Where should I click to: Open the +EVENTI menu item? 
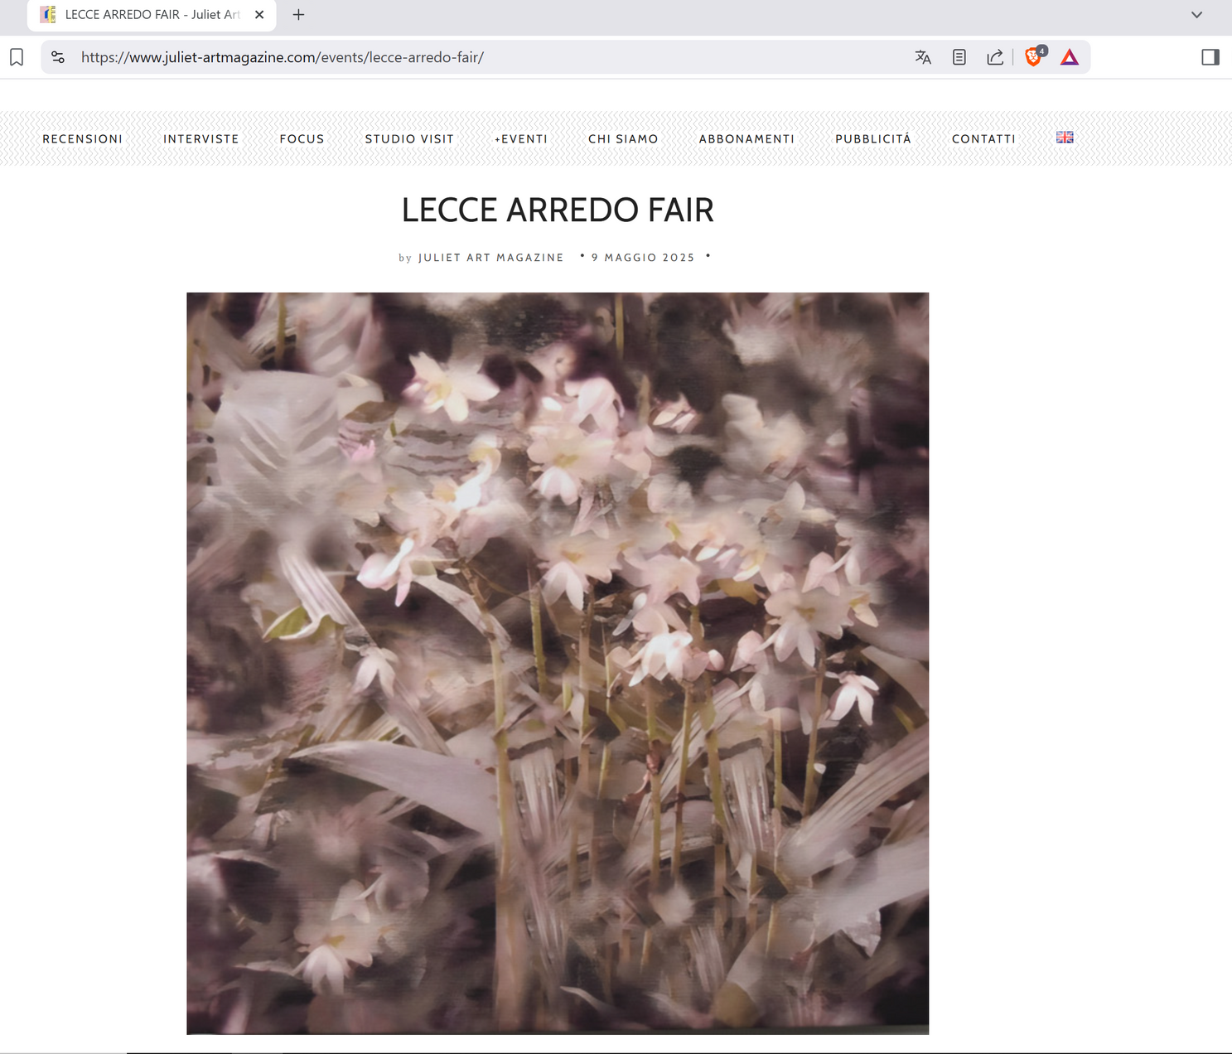(521, 139)
